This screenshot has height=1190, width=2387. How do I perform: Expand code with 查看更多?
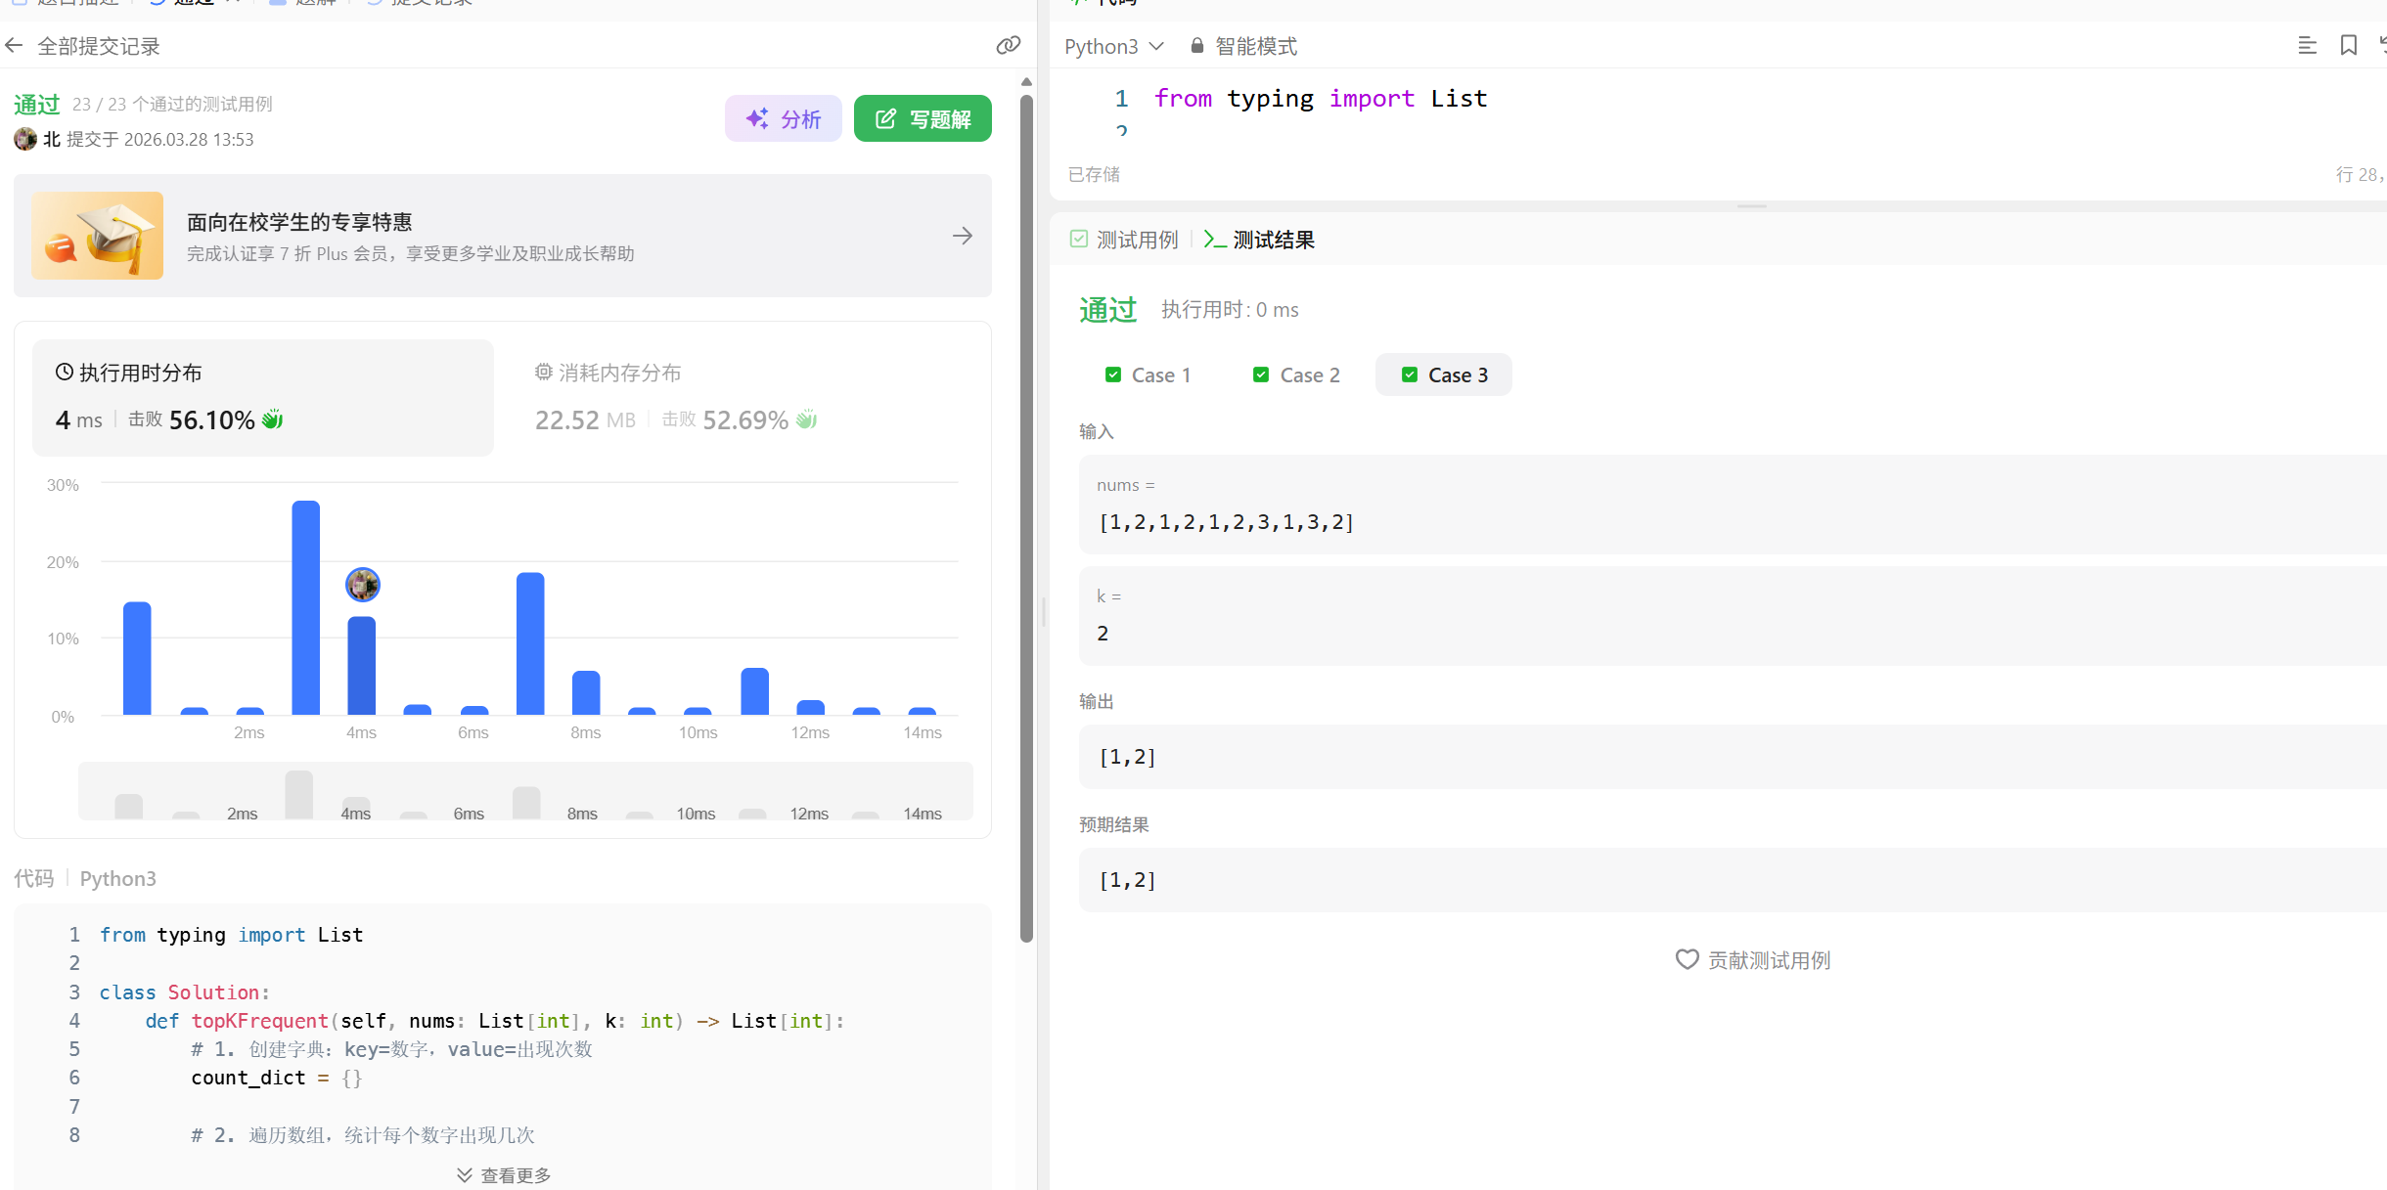coord(504,1174)
